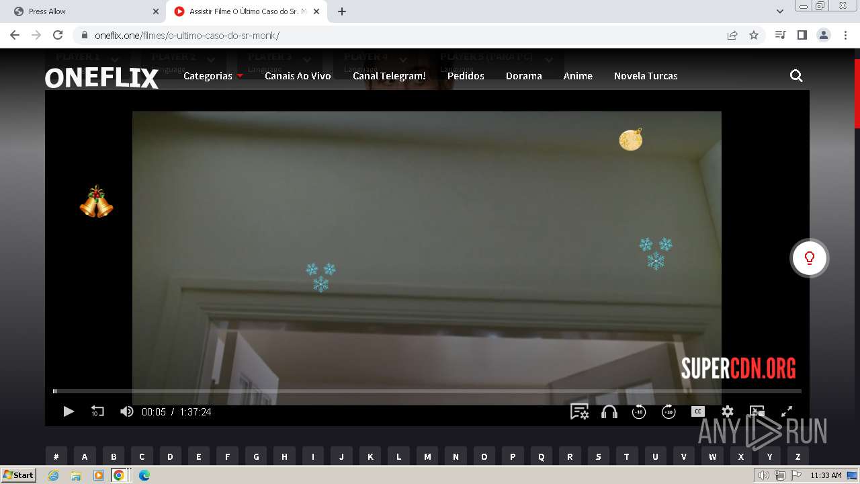
Task: Filter titles by letter X
Action: (x=741, y=456)
